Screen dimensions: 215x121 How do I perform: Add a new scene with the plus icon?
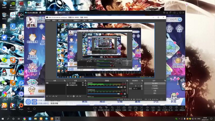tap(47, 96)
